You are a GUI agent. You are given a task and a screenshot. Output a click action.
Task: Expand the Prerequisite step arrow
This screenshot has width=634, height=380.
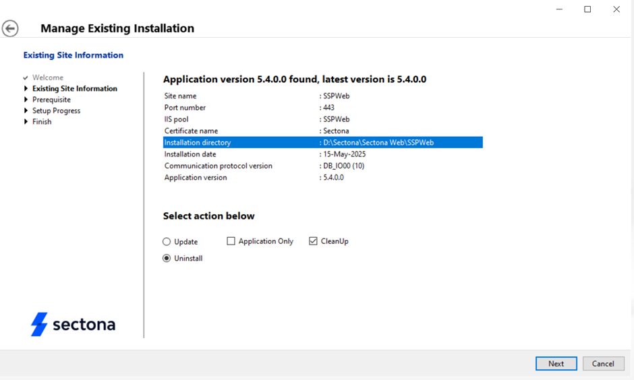(x=26, y=100)
